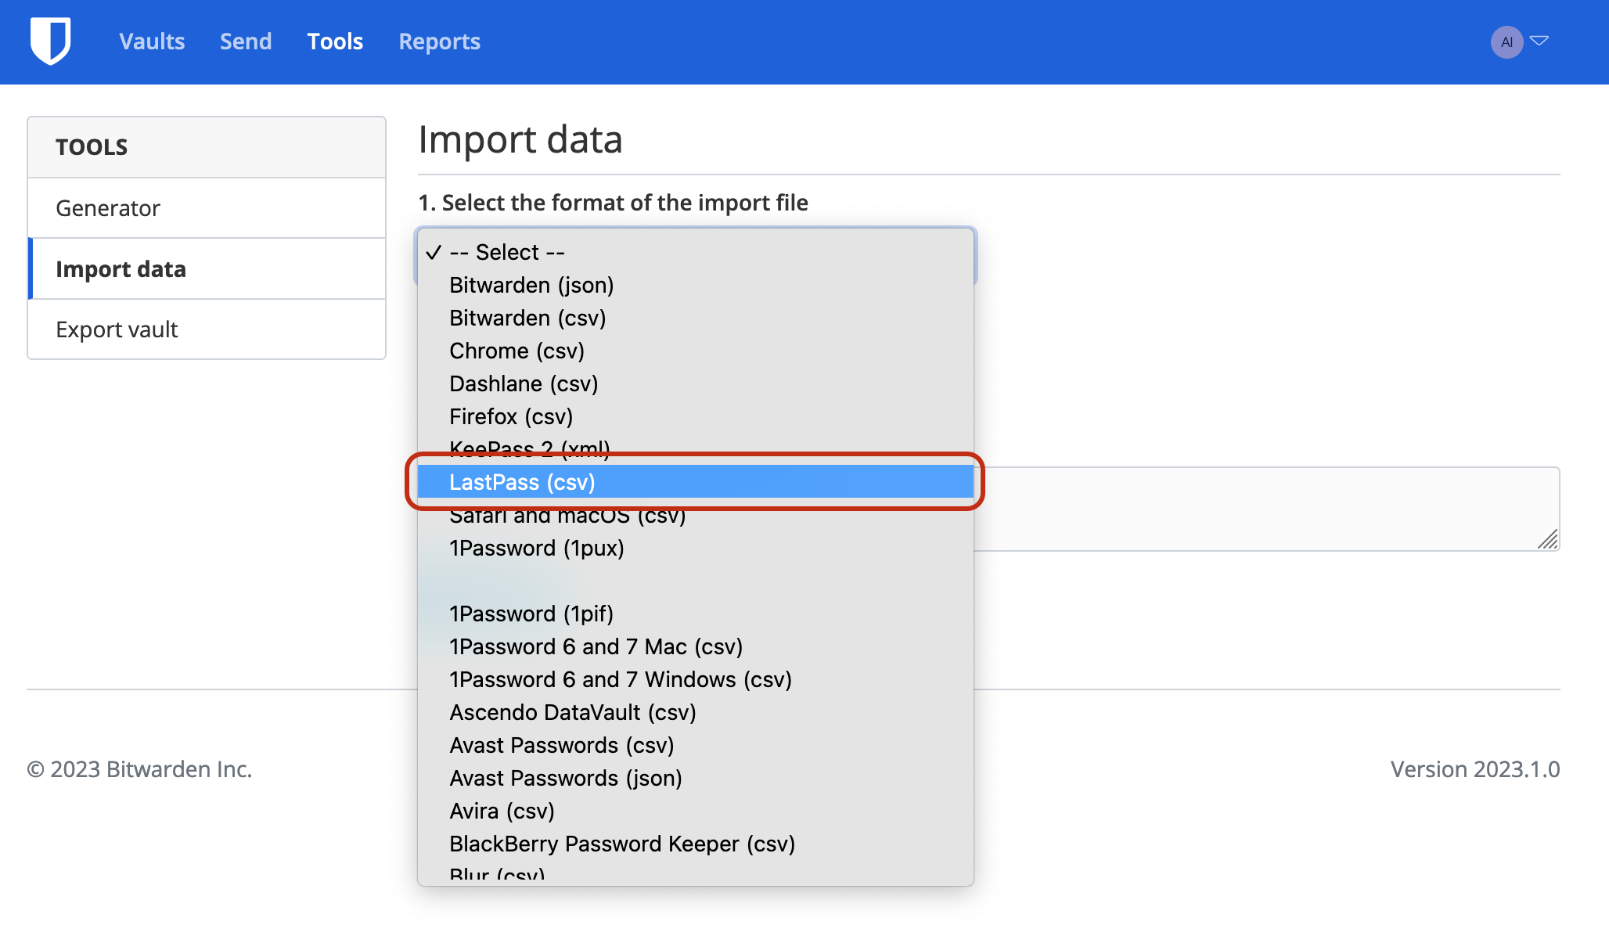This screenshot has height=925, width=1609.
Task: Open the Reports navigation section
Action: [440, 41]
